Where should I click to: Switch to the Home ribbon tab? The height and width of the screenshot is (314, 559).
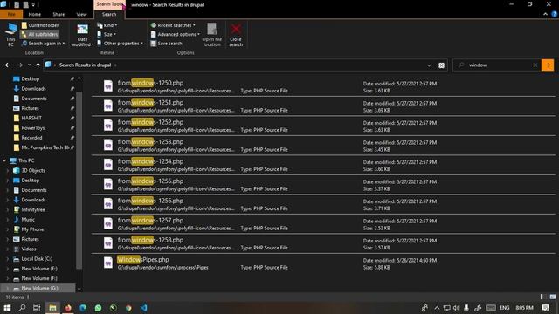click(35, 14)
